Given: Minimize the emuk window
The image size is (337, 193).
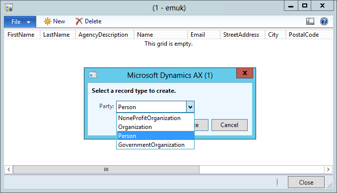Looking at the screenshot, I should pos(291,6).
